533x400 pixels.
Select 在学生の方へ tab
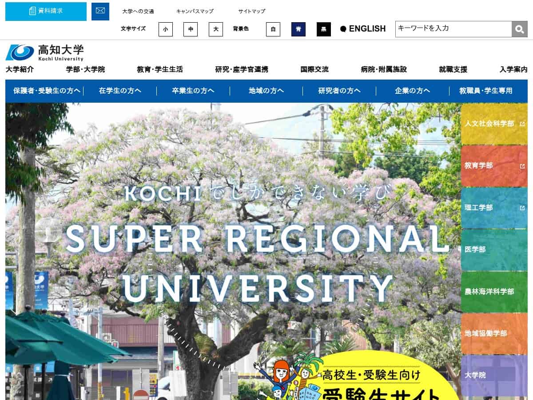[120, 91]
